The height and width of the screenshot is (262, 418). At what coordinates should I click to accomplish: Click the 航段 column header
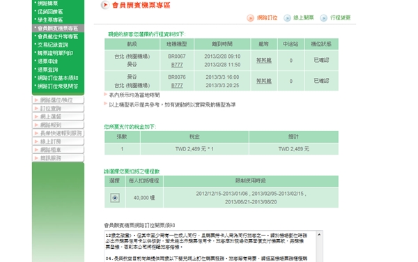(132, 44)
